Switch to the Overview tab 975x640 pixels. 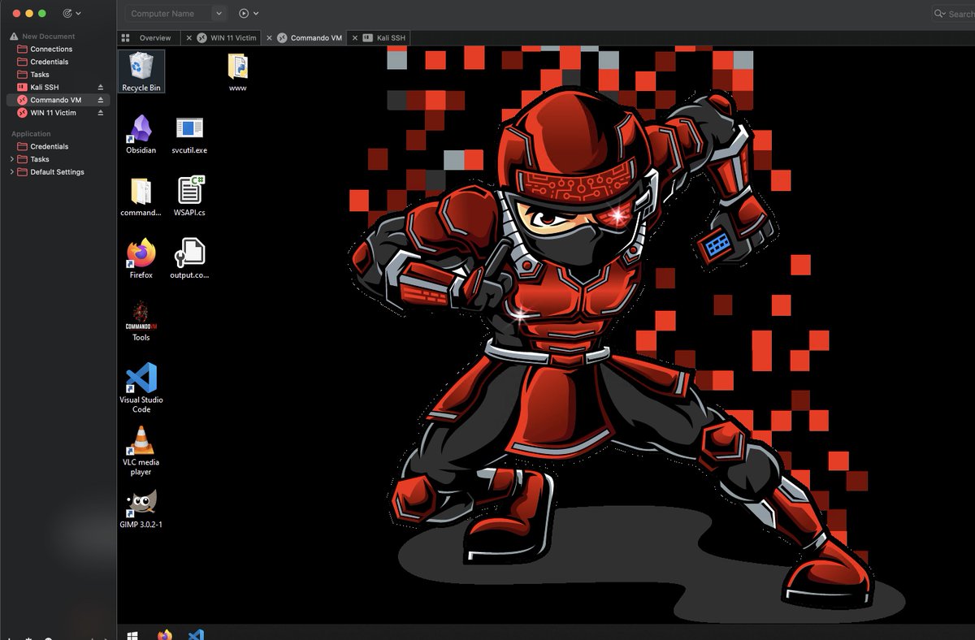pos(148,38)
